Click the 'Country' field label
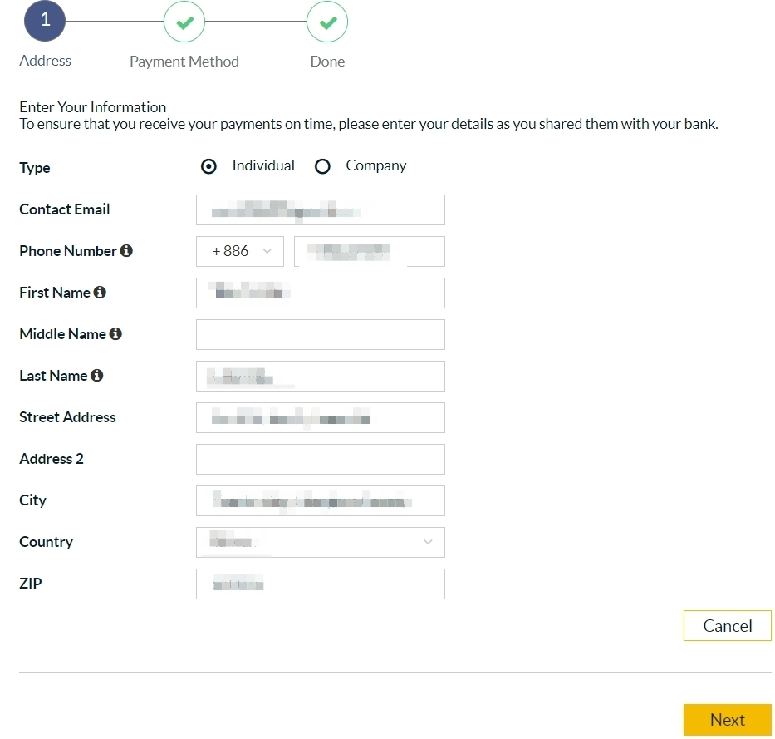This screenshot has width=775, height=739. pos(46,542)
